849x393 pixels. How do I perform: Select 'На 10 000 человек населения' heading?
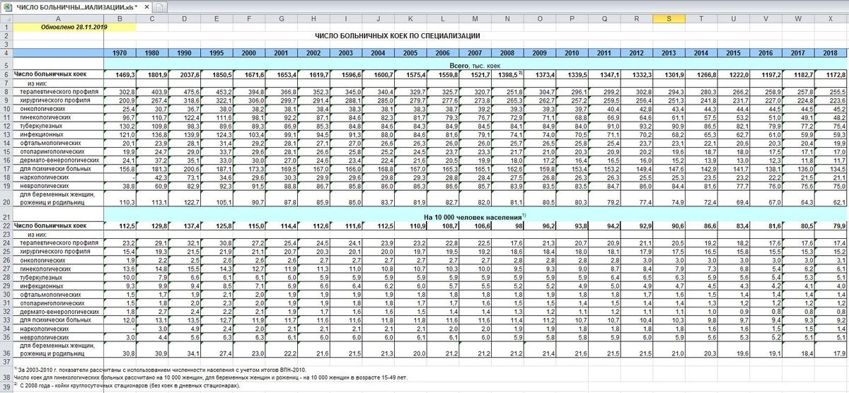[474, 217]
